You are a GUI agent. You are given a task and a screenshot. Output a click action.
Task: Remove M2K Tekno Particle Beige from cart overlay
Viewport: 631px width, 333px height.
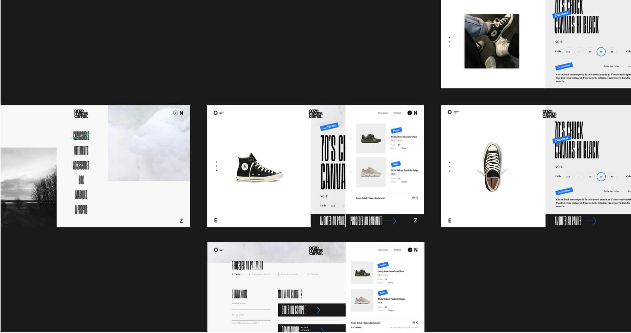[350, 172]
